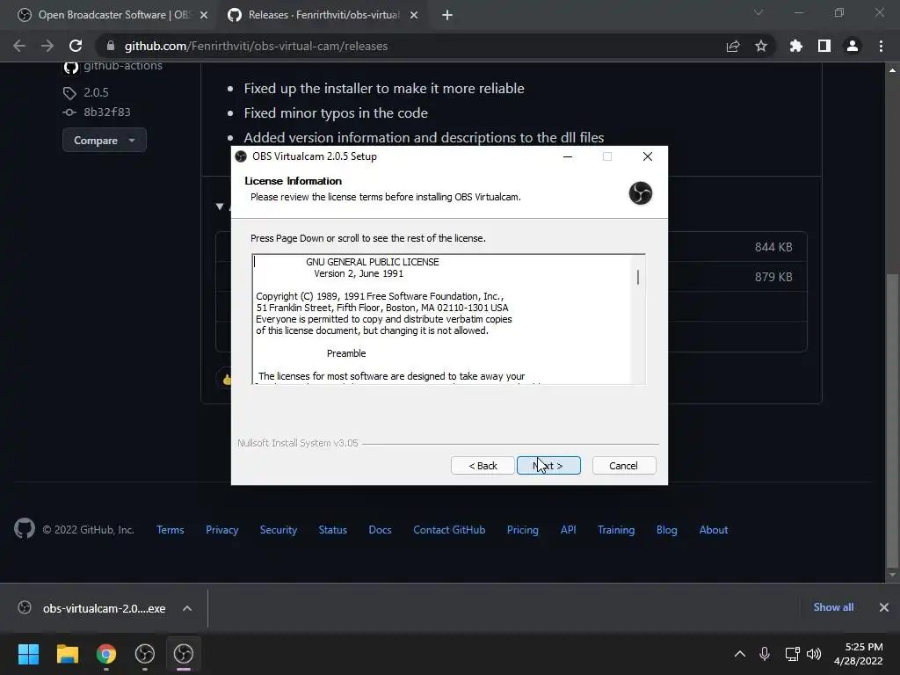Reload the GitHub releases page
This screenshot has height=675, width=900.
(x=76, y=46)
